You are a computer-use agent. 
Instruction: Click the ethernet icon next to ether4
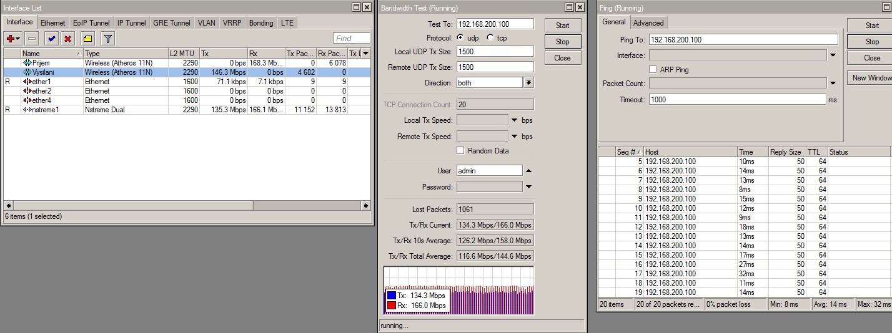(x=27, y=100)
